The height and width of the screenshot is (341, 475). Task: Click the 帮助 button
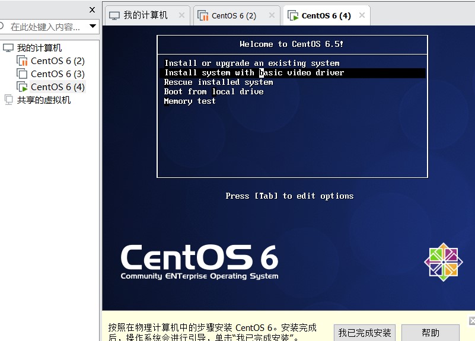[431, 333]
